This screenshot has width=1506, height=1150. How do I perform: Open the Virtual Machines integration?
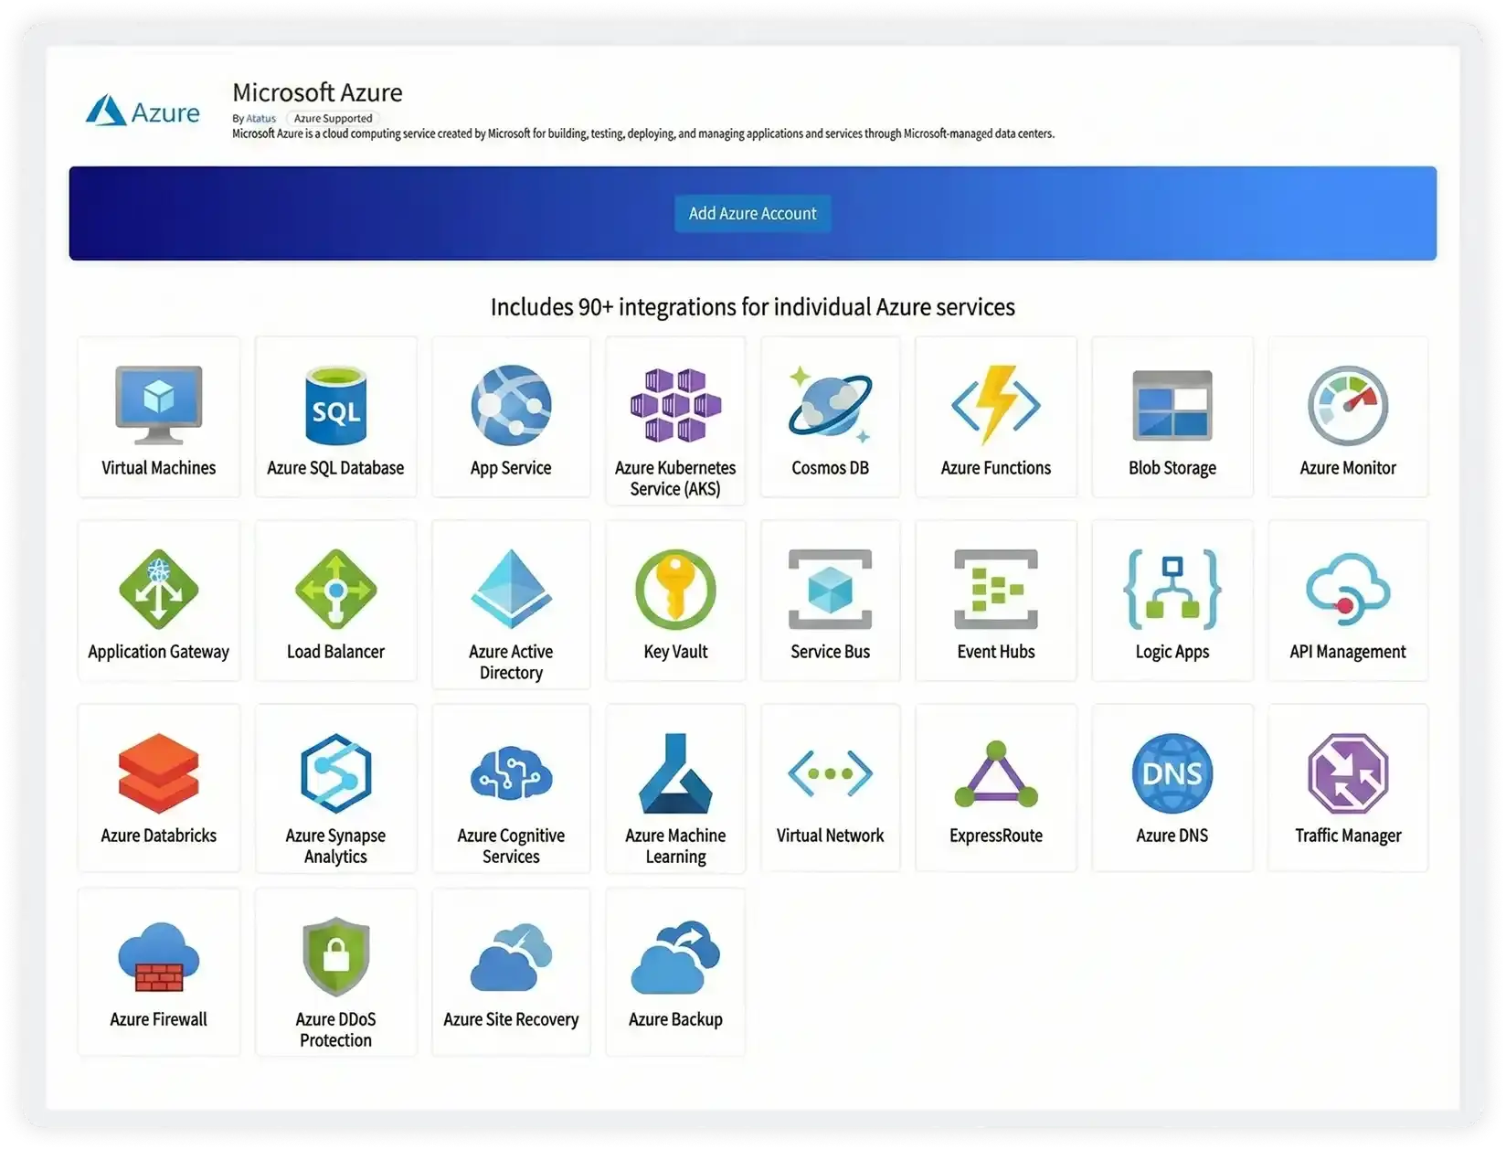158,416
